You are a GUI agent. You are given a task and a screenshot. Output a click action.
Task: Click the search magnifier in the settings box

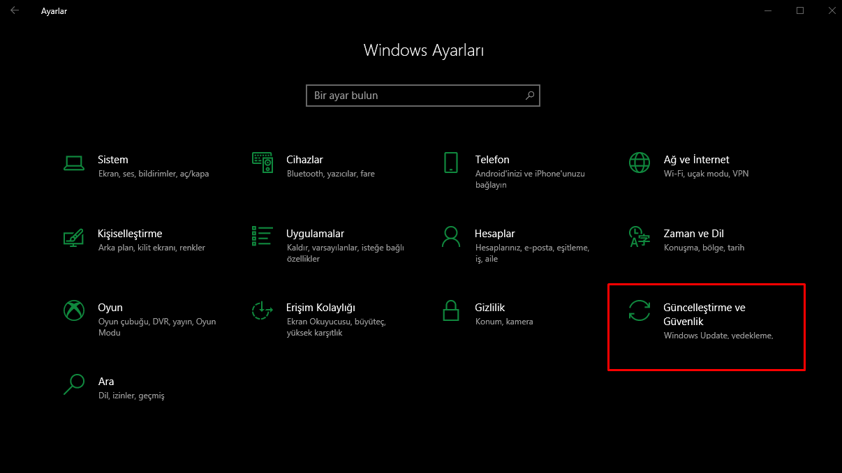tap(530, 96)
